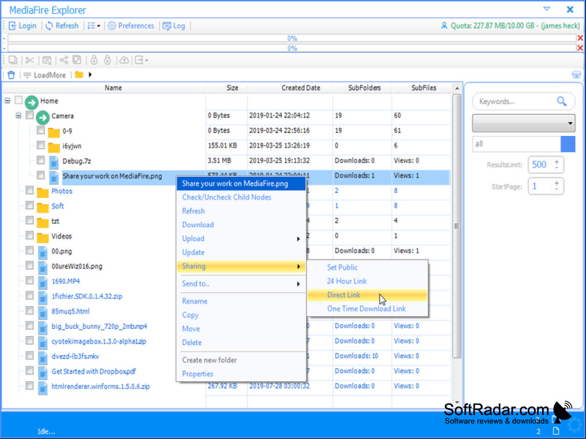Click the window options triangle in the title bar

547,9
